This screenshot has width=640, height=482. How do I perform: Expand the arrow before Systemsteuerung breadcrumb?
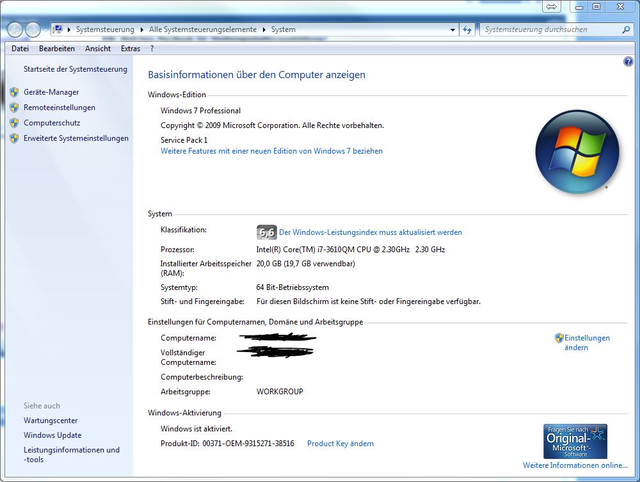pyautogui.click(x=68, y=30)
